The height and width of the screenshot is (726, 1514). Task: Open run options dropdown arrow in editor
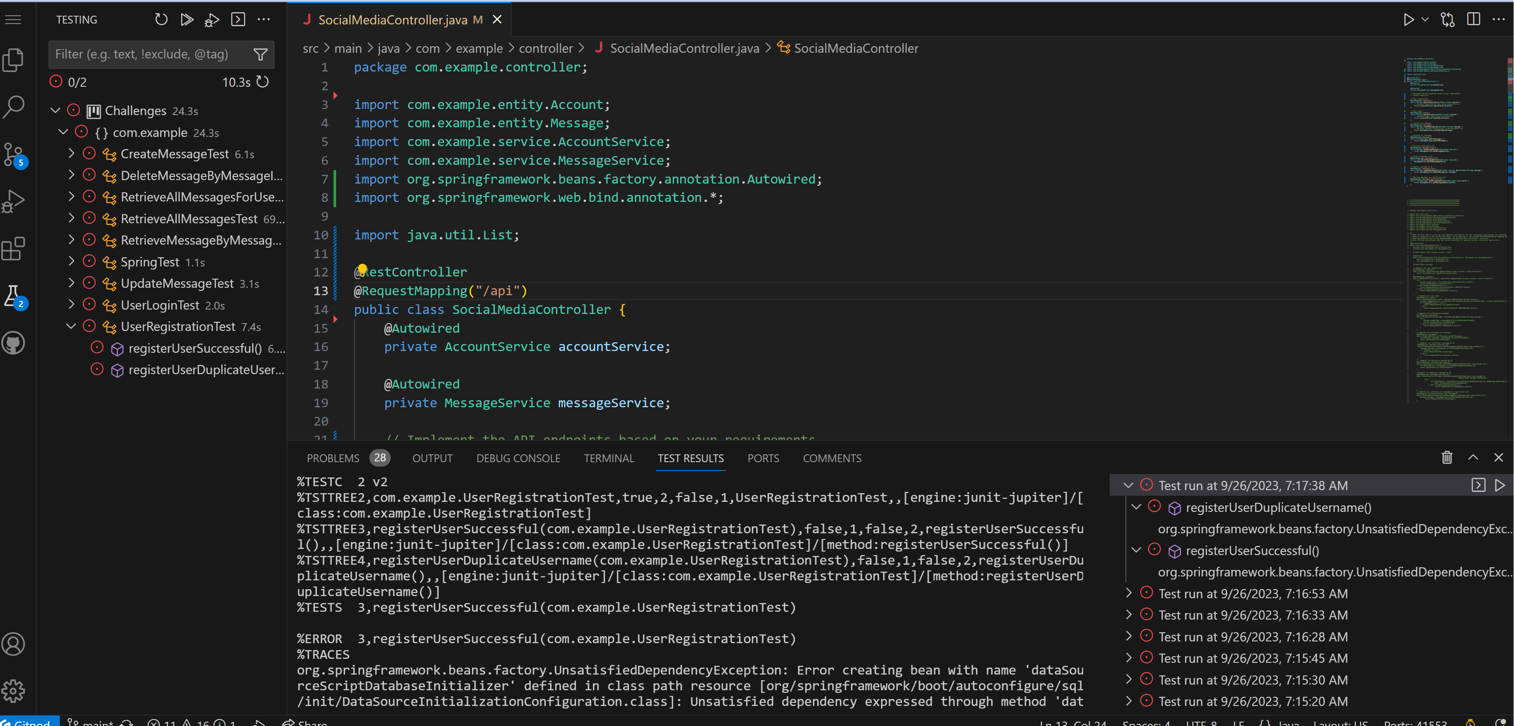pyautogui.click(x=1425, y=19)
